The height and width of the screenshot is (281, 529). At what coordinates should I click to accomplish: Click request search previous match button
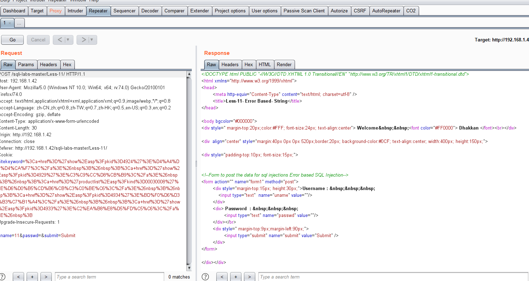click(x=18, y=277)
